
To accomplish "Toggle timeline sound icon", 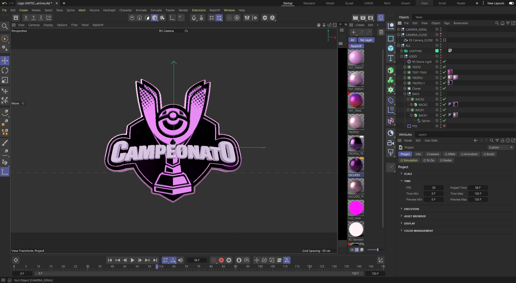I will [180, 260].
